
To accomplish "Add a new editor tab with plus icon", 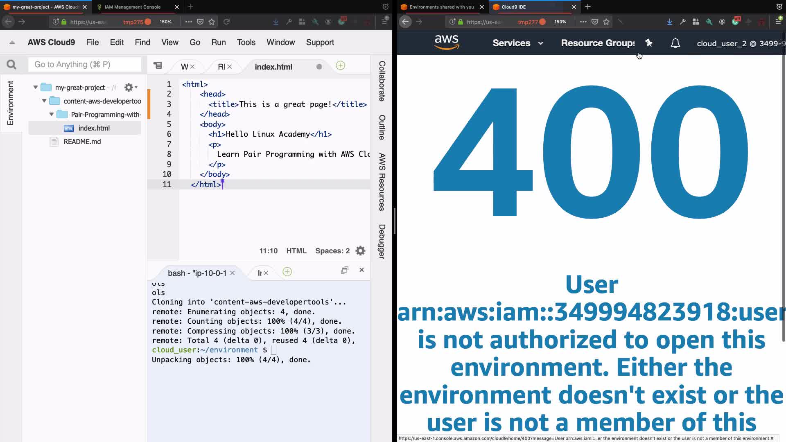I will click(340, 65).
